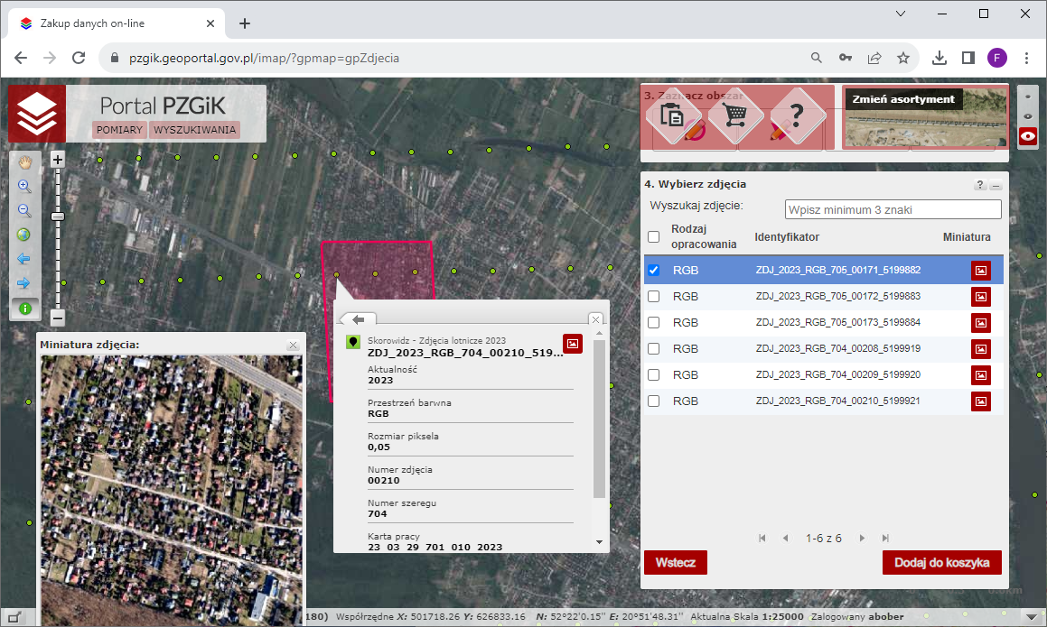
Task: Open the WYSZUKIWANIA menu
Action: coord(195,130)
